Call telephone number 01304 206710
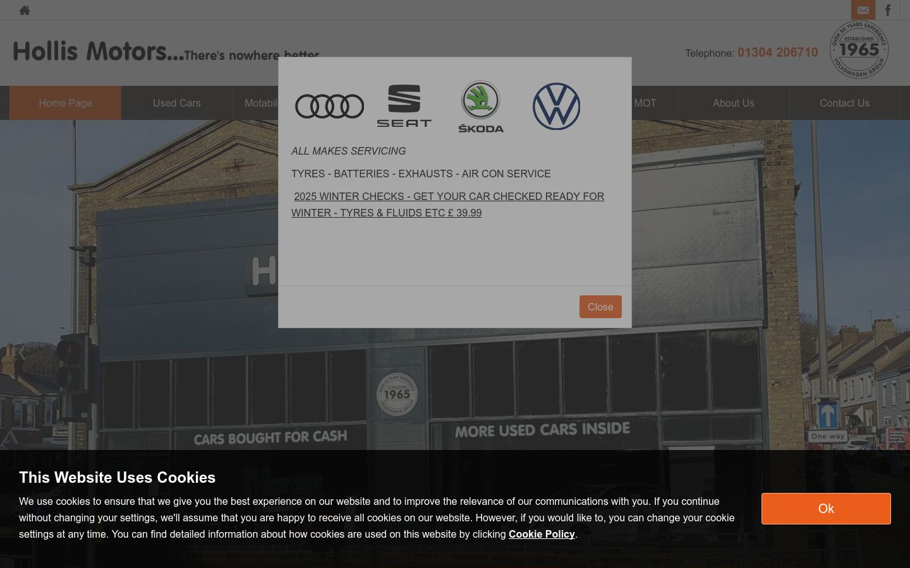The width and height of the screenshot is (910, 568). tap(777, 52)
